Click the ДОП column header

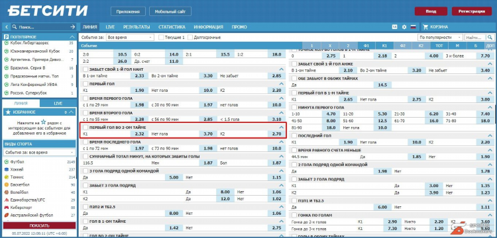tap(490, 46)
